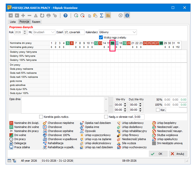Click the All year 2026 status text
The image size is (193, 170).
click(29, 161)
